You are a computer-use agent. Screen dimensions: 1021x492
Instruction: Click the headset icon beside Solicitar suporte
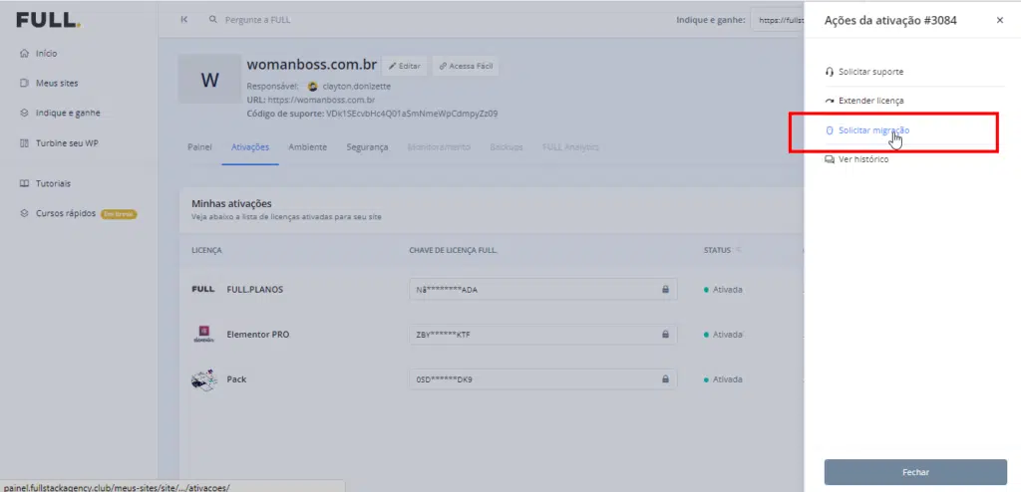click(x=830, y=72)
